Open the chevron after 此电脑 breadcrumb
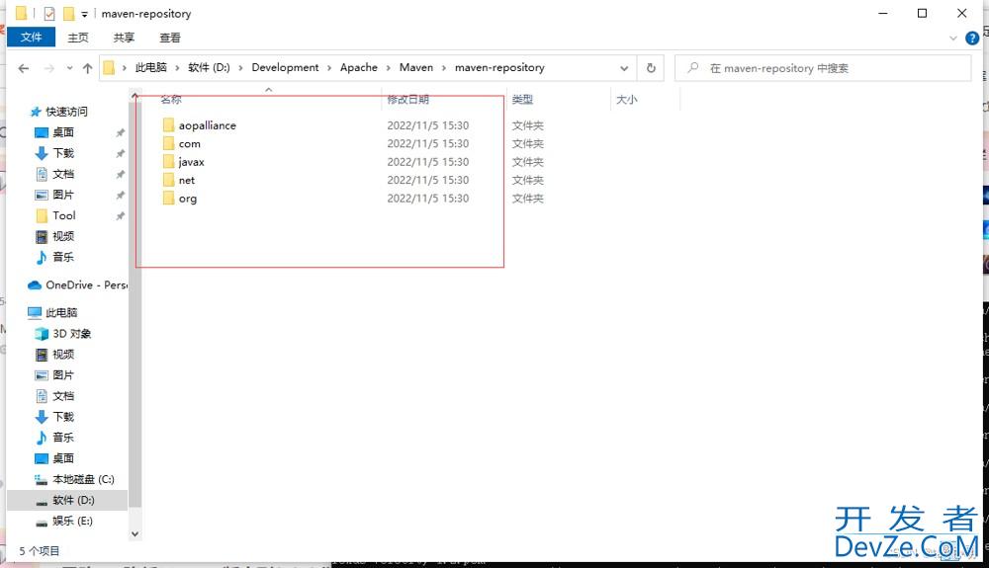 pyautogui.click(x=177, y=68)
